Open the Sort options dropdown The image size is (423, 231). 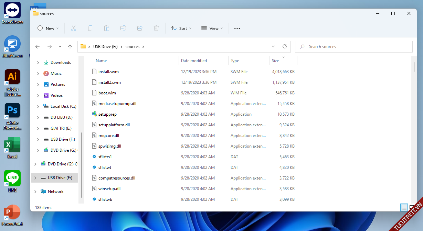coord(181,28)
